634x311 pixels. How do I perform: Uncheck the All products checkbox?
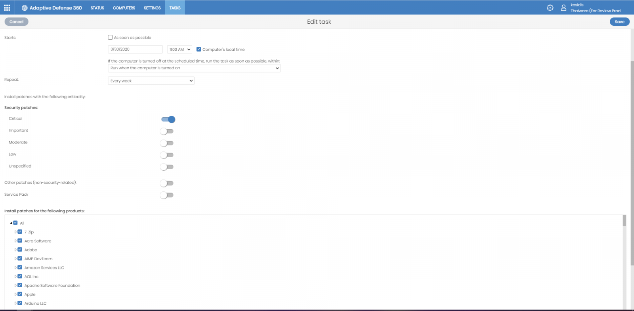tap(15, 223)
